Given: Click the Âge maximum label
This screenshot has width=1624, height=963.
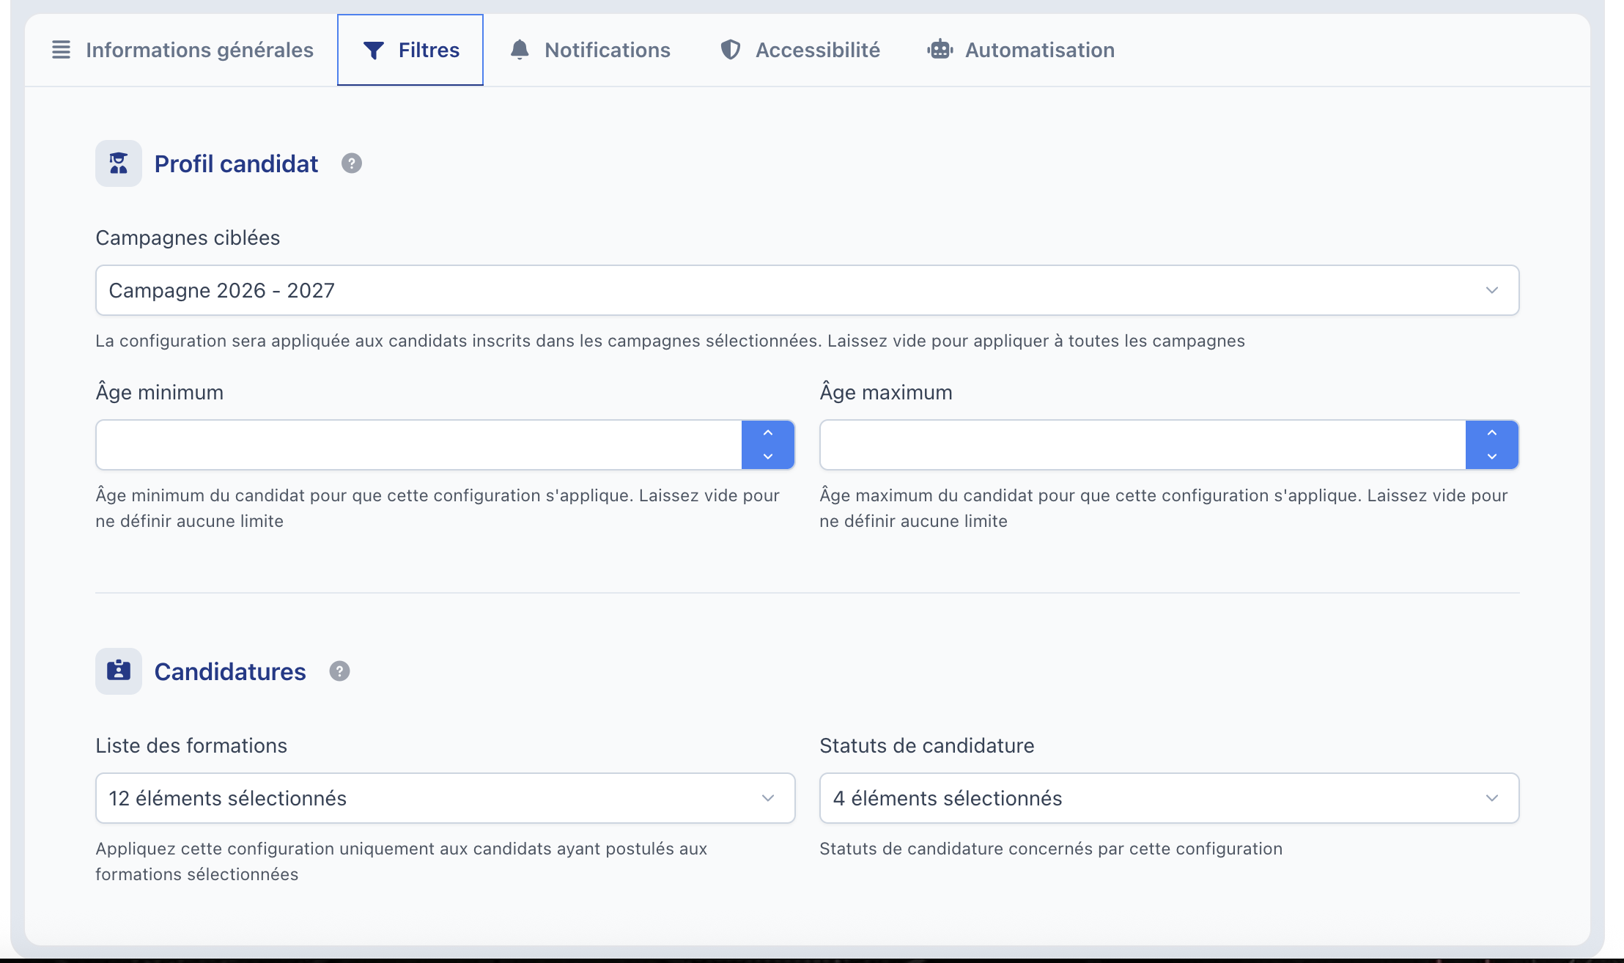Looking at the screenshot, I should pos(886,392).
